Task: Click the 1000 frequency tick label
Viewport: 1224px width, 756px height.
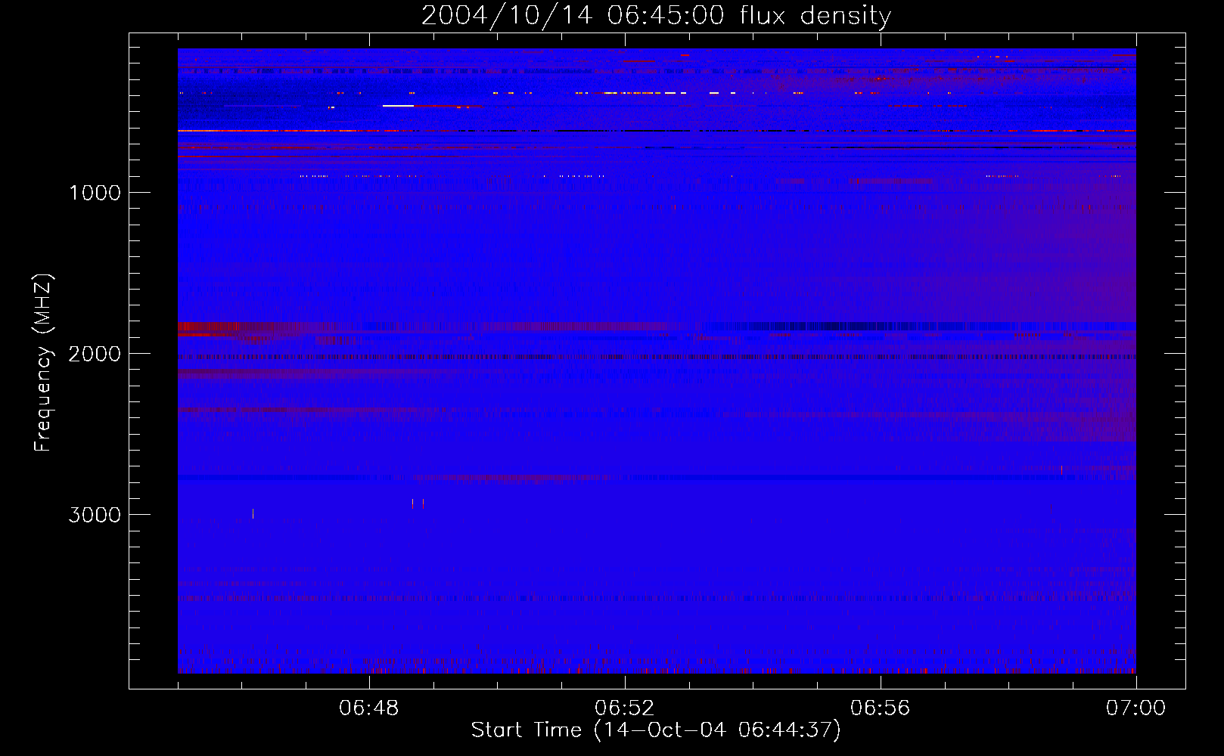Action: coord(95,193)
